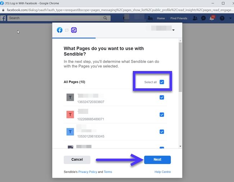Toggle checkbox for page 136324720303607
234x182 pixels.
pyautogui.click(x=162, y=97)
